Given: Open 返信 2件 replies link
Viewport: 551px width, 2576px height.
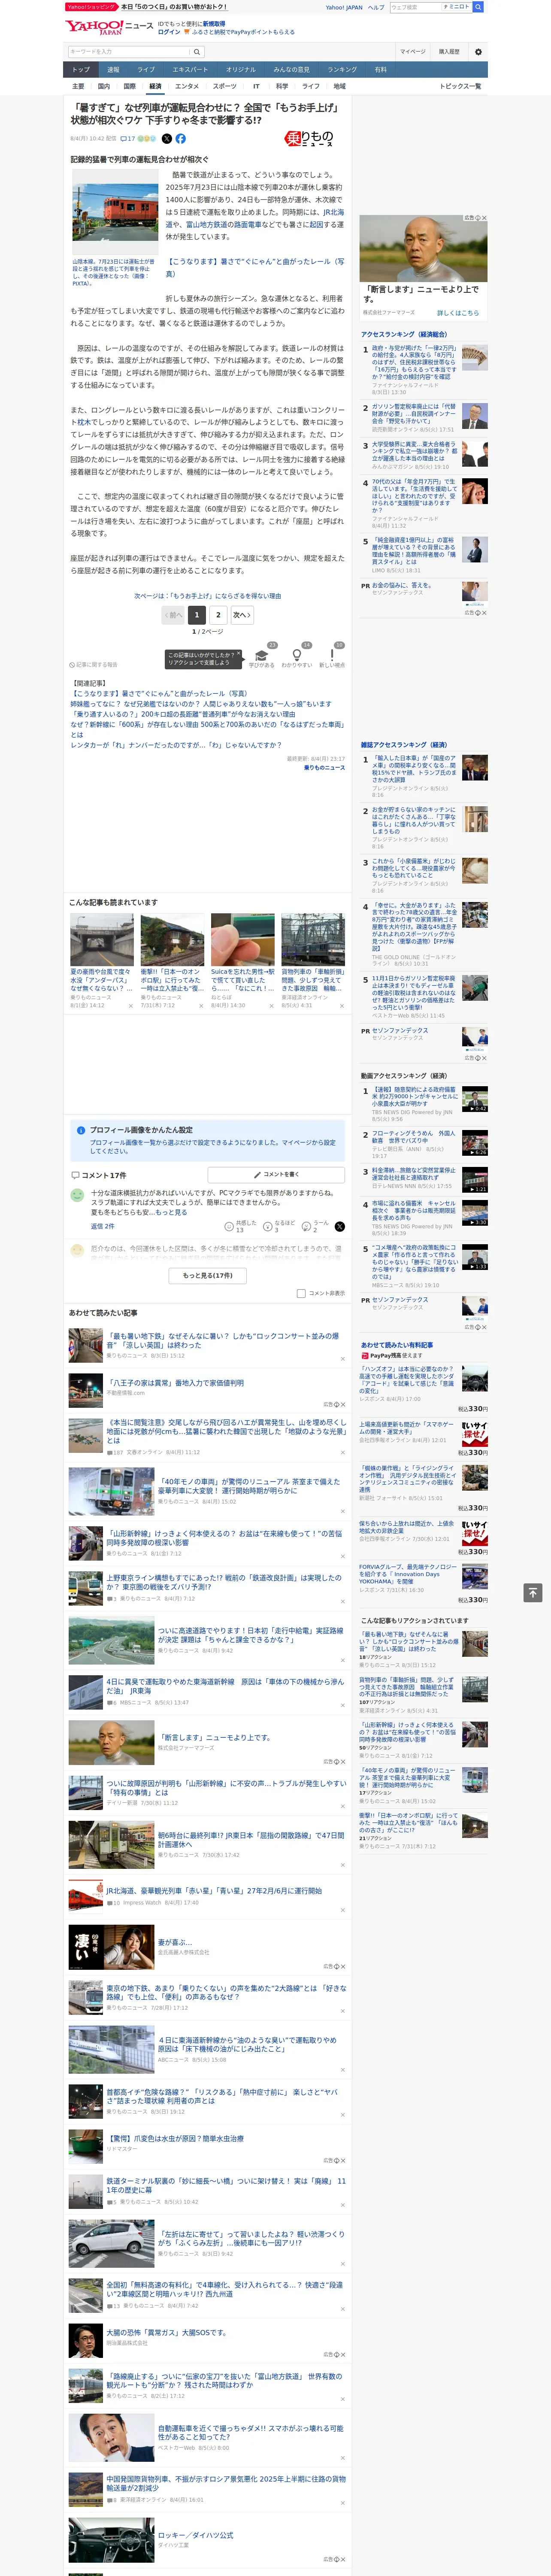Looking at the screenshot, I should (x=102, y=1226).
